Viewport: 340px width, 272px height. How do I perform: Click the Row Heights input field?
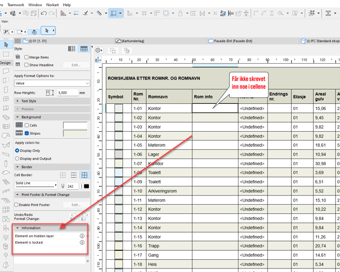(67, 93)
